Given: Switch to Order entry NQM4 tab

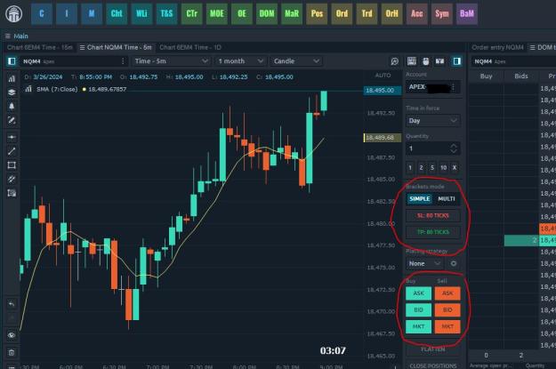Looking at the screenshot, I should (x=497, y=47).
